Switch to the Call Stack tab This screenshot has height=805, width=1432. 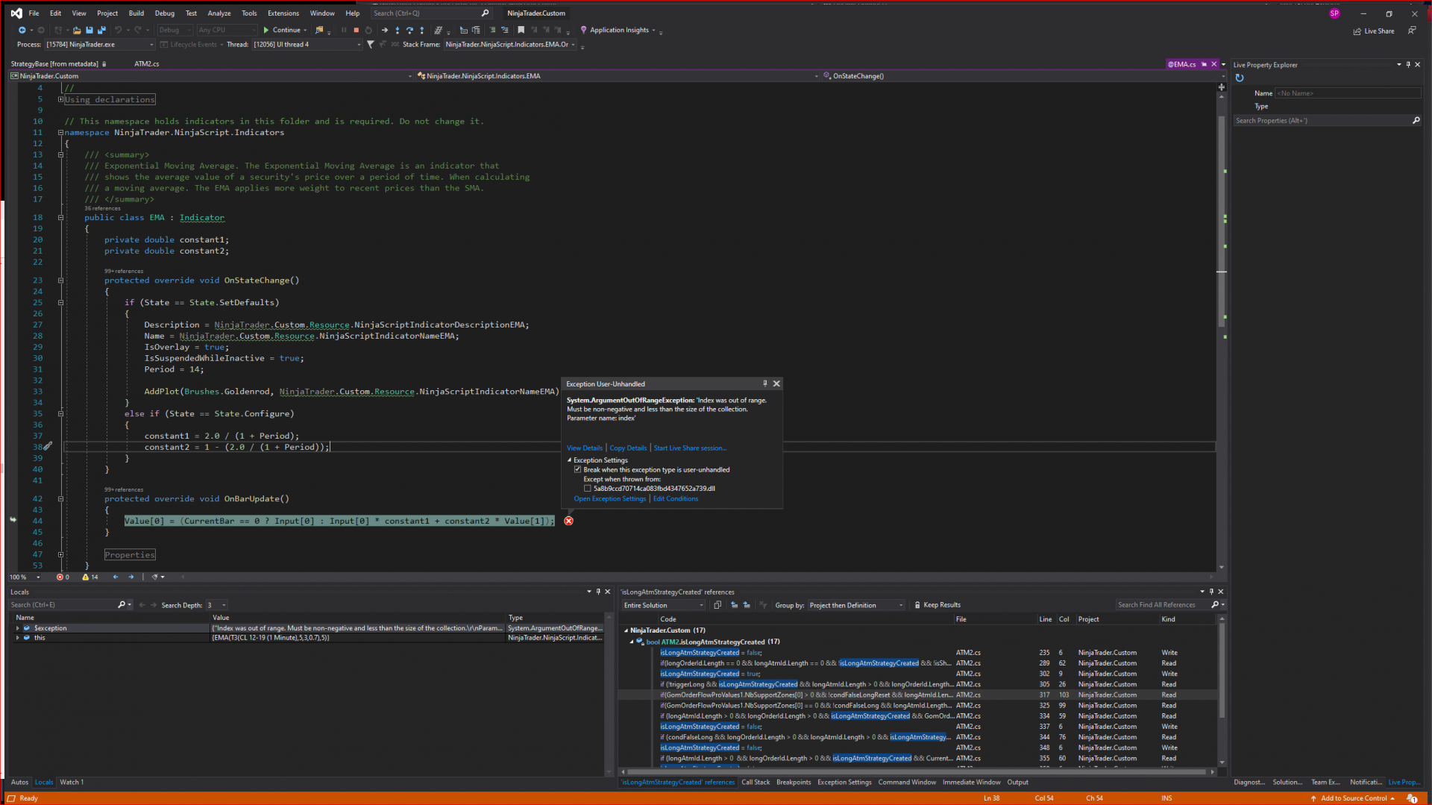click(755, 782)
